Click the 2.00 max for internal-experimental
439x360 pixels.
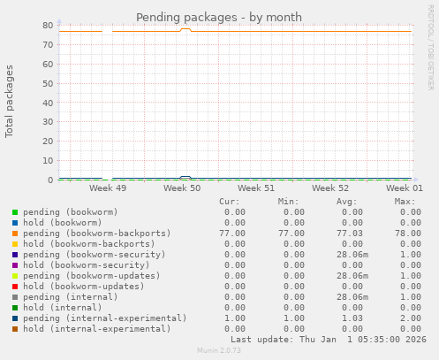pos(411,318)
